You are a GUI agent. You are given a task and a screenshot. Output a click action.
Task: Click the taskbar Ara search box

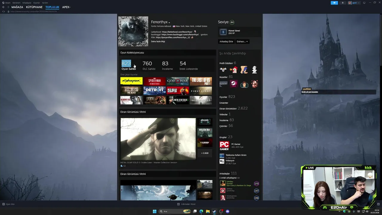pyautogui.click(x=175, y=211)
